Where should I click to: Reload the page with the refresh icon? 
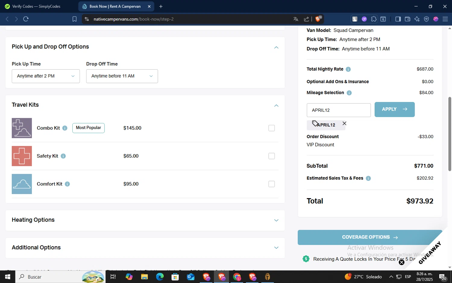[x=26, y=19]
